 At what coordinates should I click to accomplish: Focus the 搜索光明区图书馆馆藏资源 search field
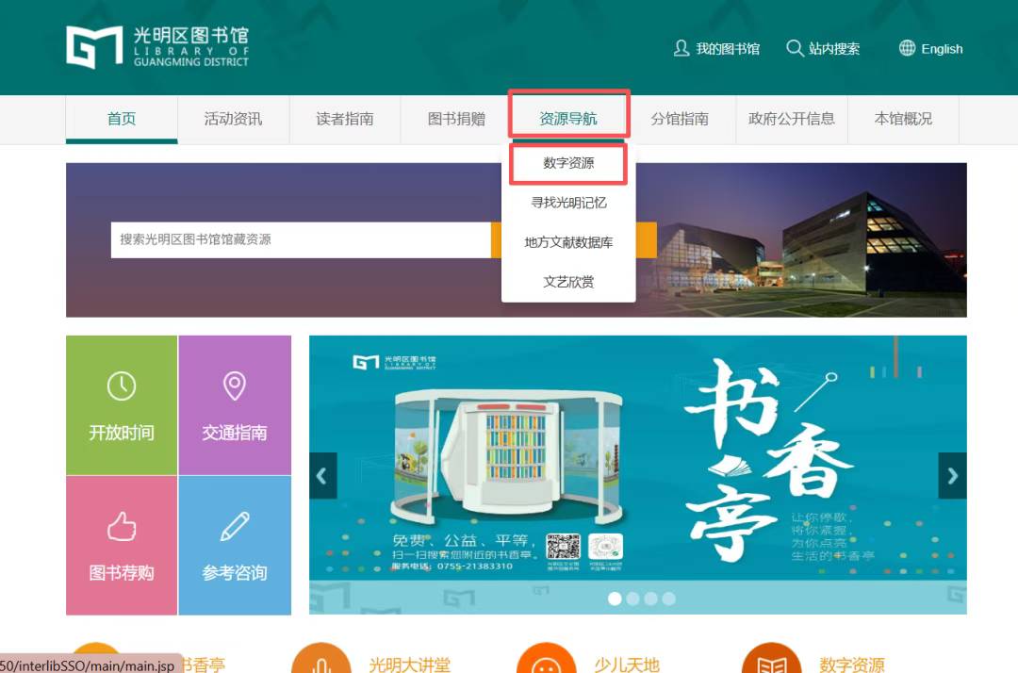[300, 239]
